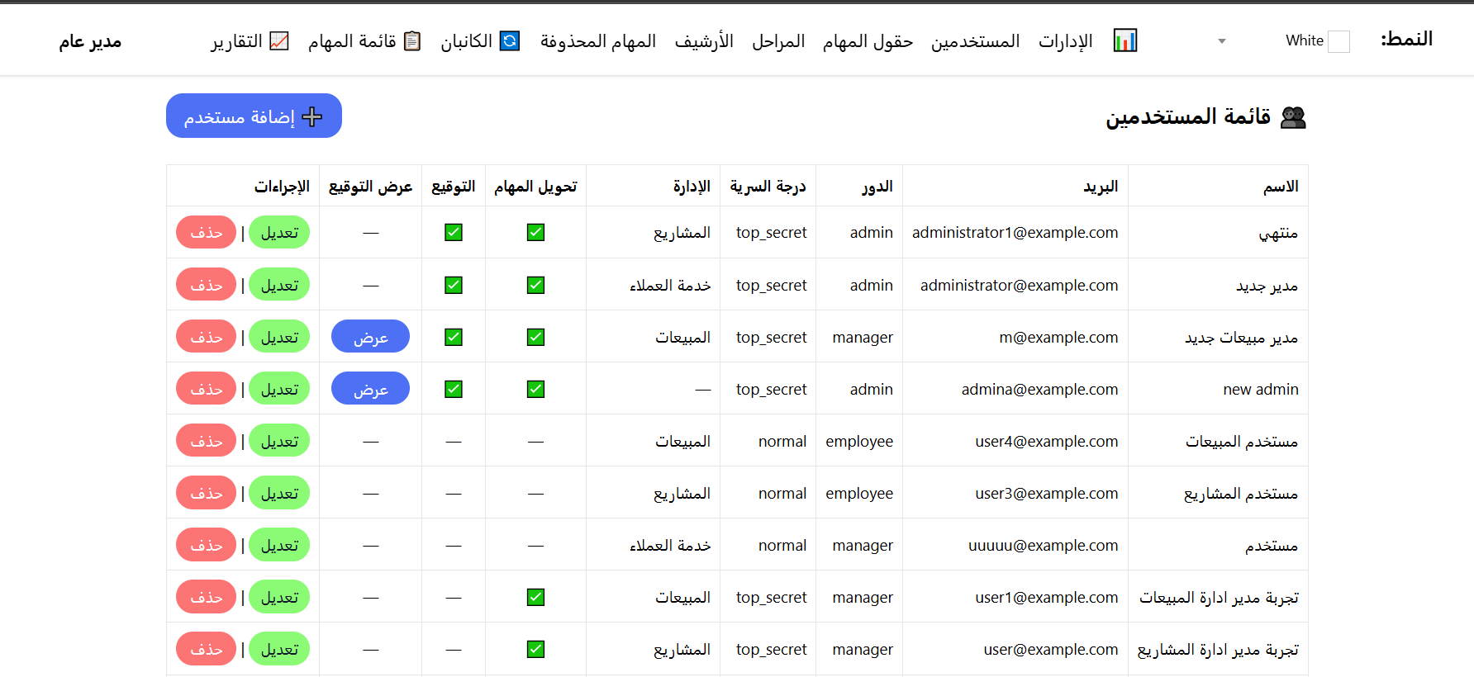
Task: Click the عرض التوقيع column header
Action: click(x=370, y=187)
